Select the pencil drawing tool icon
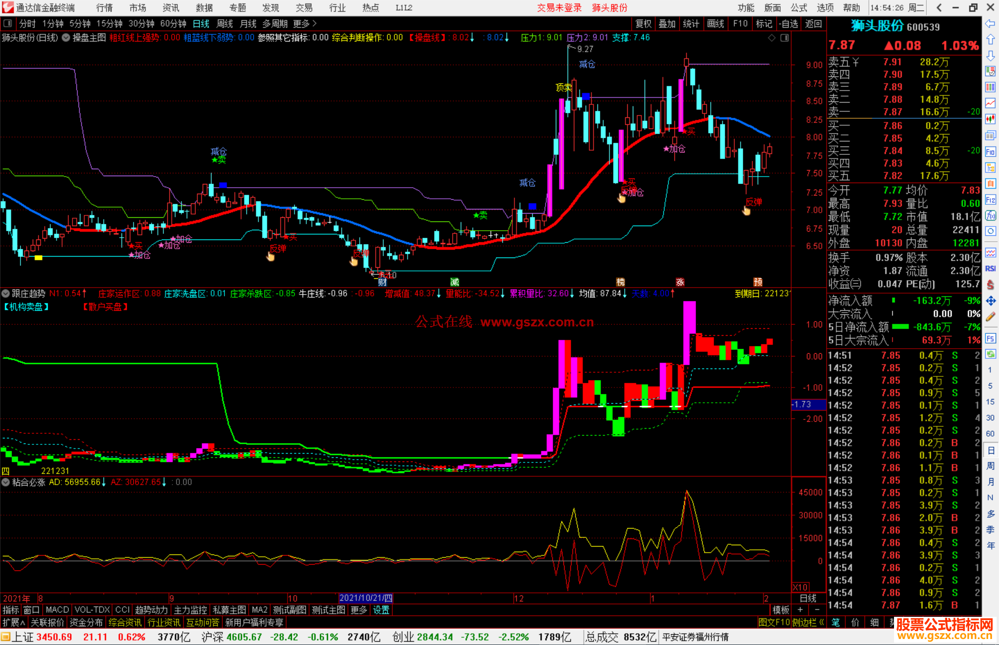 990,317
